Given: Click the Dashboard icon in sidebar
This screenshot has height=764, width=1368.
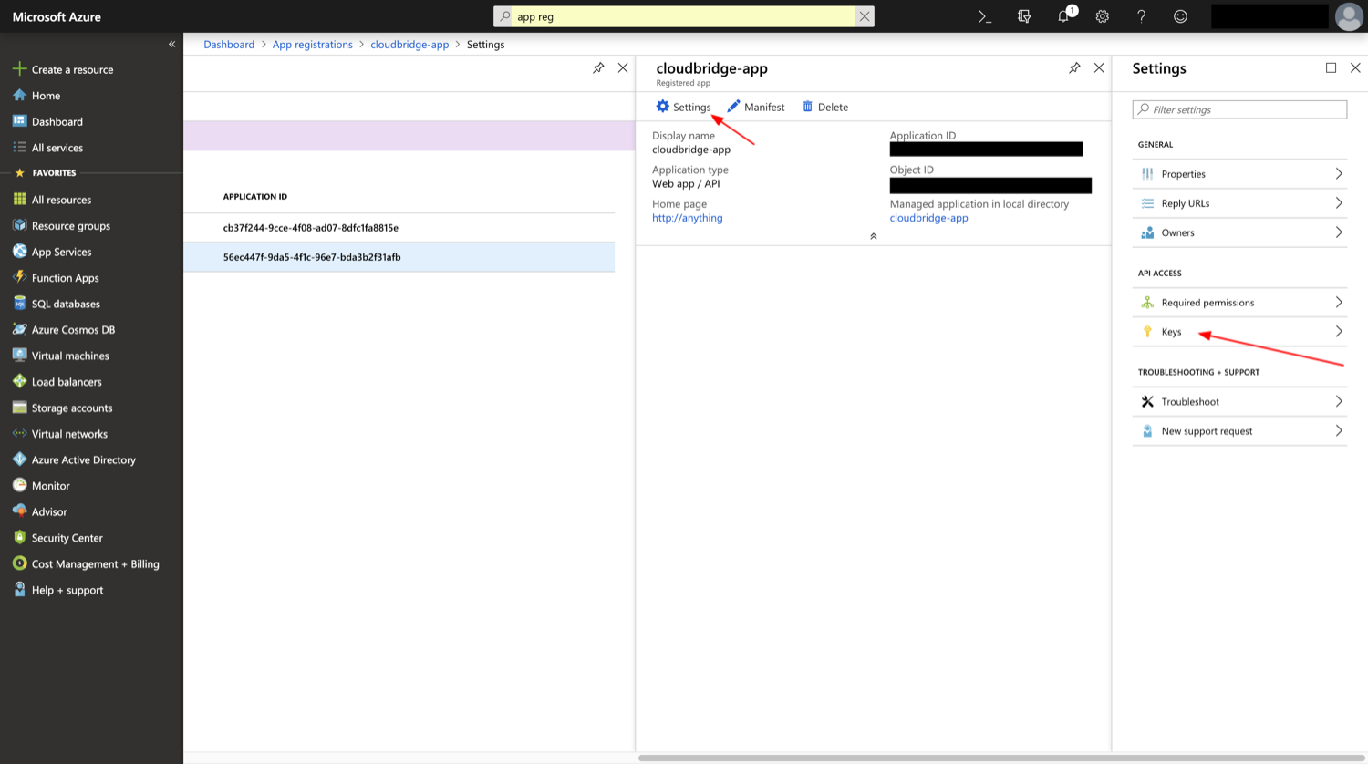Looking at the screenshot, I should coord(19,120).
